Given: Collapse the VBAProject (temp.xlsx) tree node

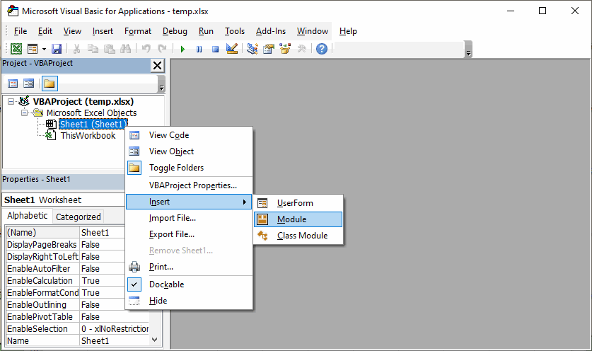Looking at the screenshot, I should (x=11, y=102).
